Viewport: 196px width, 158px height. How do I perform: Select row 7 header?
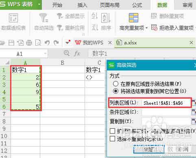point(5,114)
